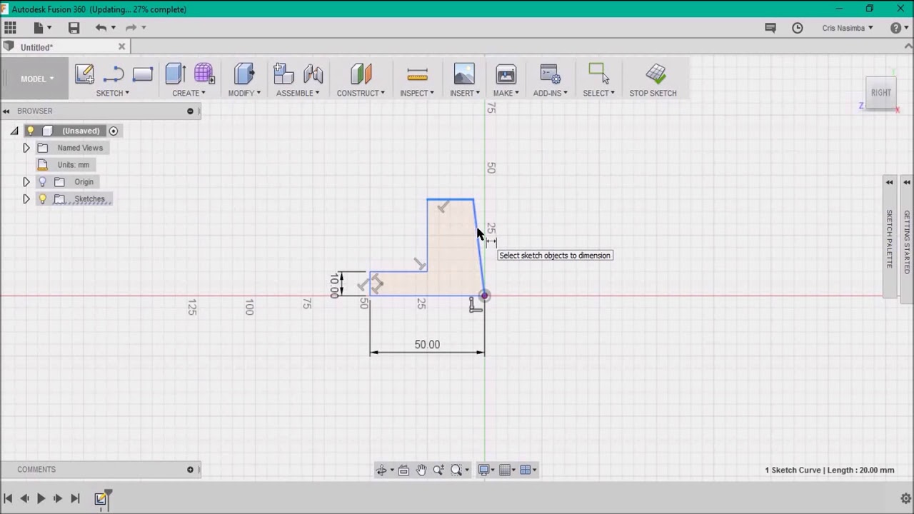Select the Zoom tool
Screen dimensions: 914x514
coord(438,470)
